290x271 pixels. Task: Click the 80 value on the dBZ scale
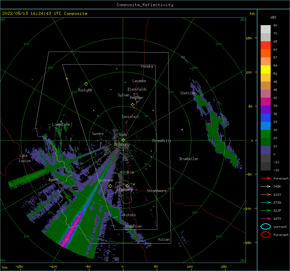[x=275, y=25]
